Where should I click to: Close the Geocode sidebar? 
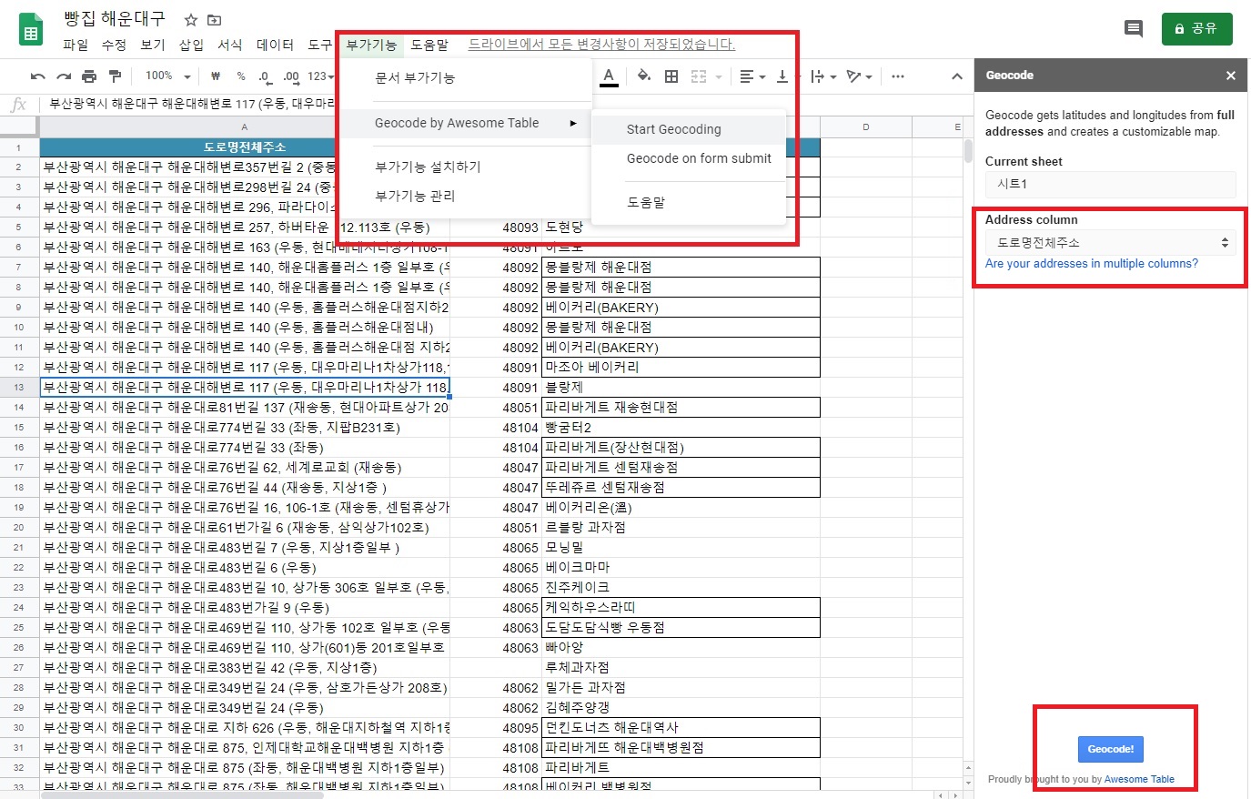point(1231,76)
